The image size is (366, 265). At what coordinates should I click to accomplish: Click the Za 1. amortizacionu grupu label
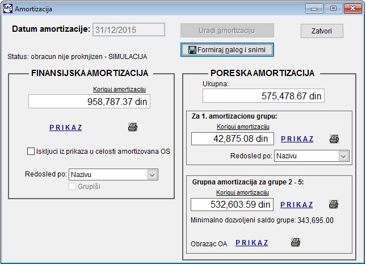pyautogui.click(x=234, y=116)
